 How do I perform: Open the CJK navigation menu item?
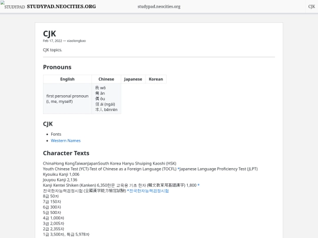pos(312,6)
